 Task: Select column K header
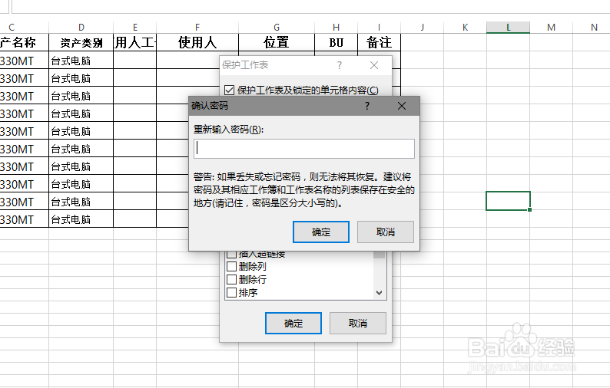[x=465, y=27]
